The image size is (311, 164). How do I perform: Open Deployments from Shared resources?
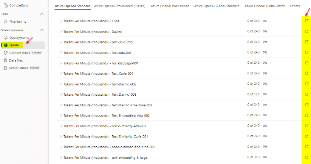19,38
